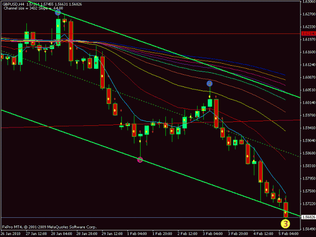Click the 1.59780 price axis label
This screenshot has width=316, height=237.
pyautogui.click(x=309, y=115)
